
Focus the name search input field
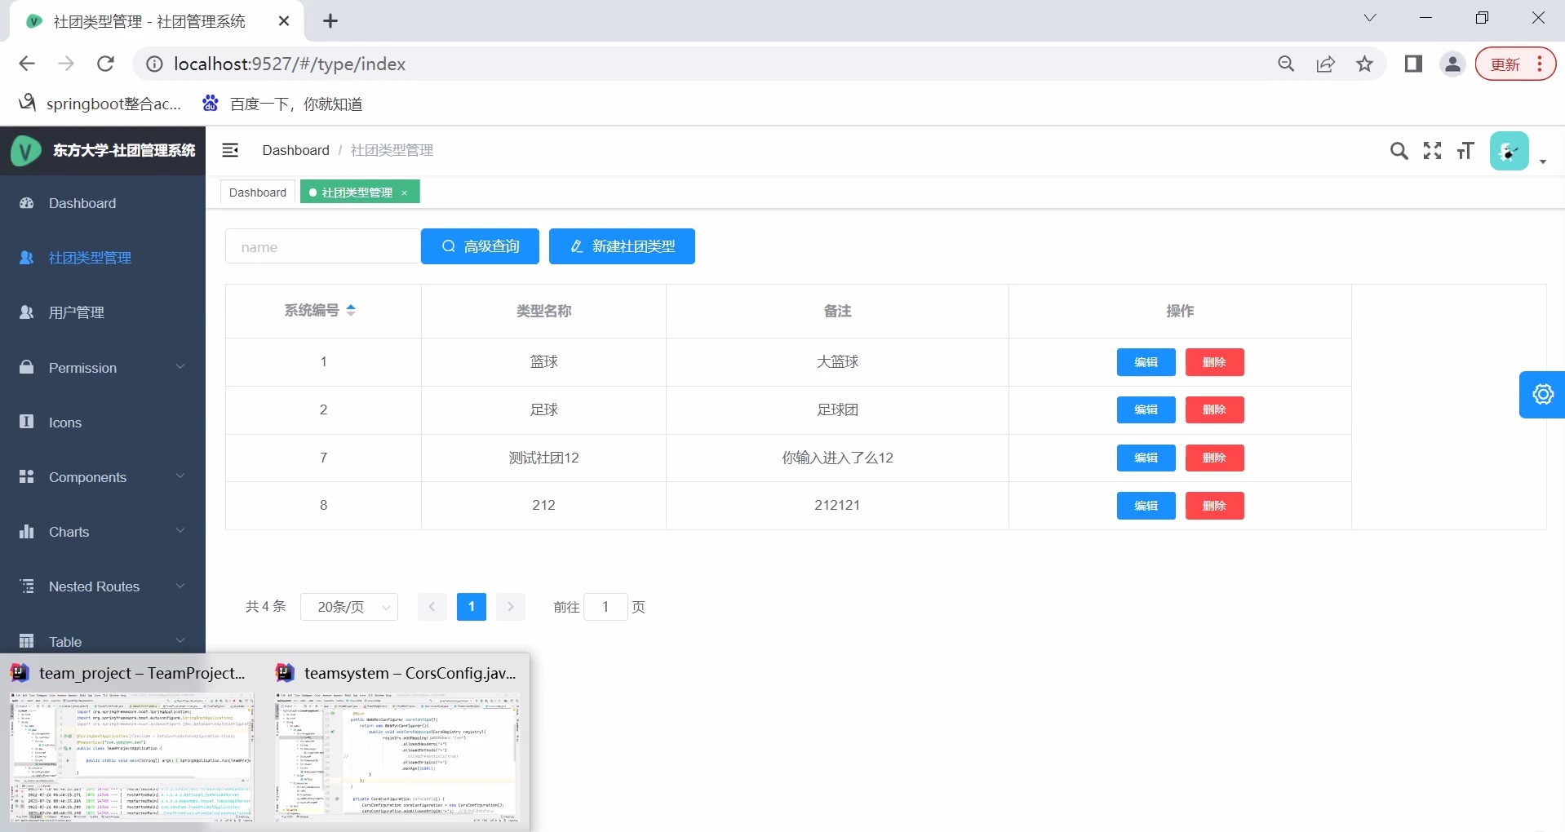pos(322,246)
